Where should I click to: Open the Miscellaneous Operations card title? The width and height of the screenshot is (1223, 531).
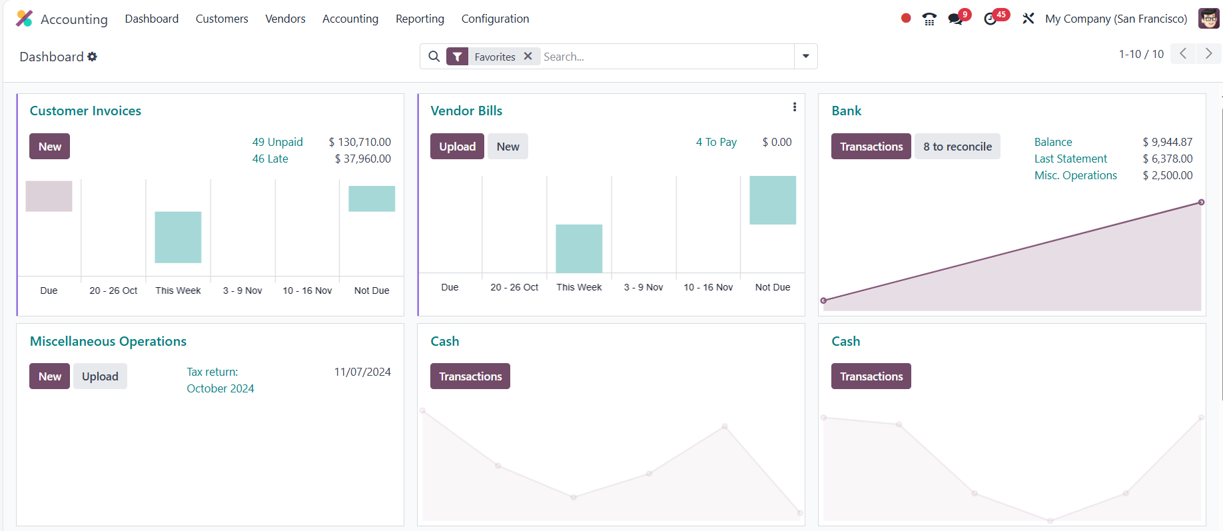108,341
